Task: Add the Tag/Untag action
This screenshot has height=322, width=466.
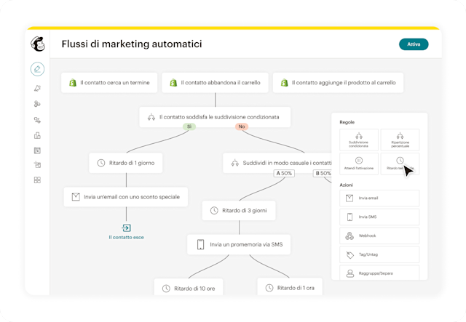Action: click(x=379, y=254)
